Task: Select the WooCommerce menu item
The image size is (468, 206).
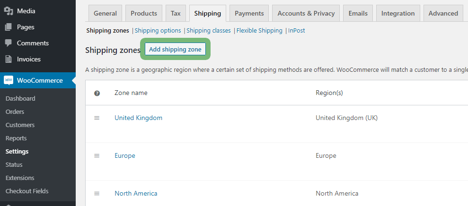Action: (x=38, y=80)
